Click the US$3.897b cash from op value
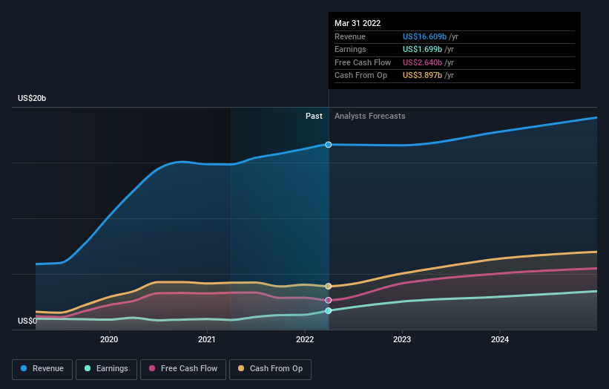The width and height of the screenshot is (609, 389). coord(422,76)
